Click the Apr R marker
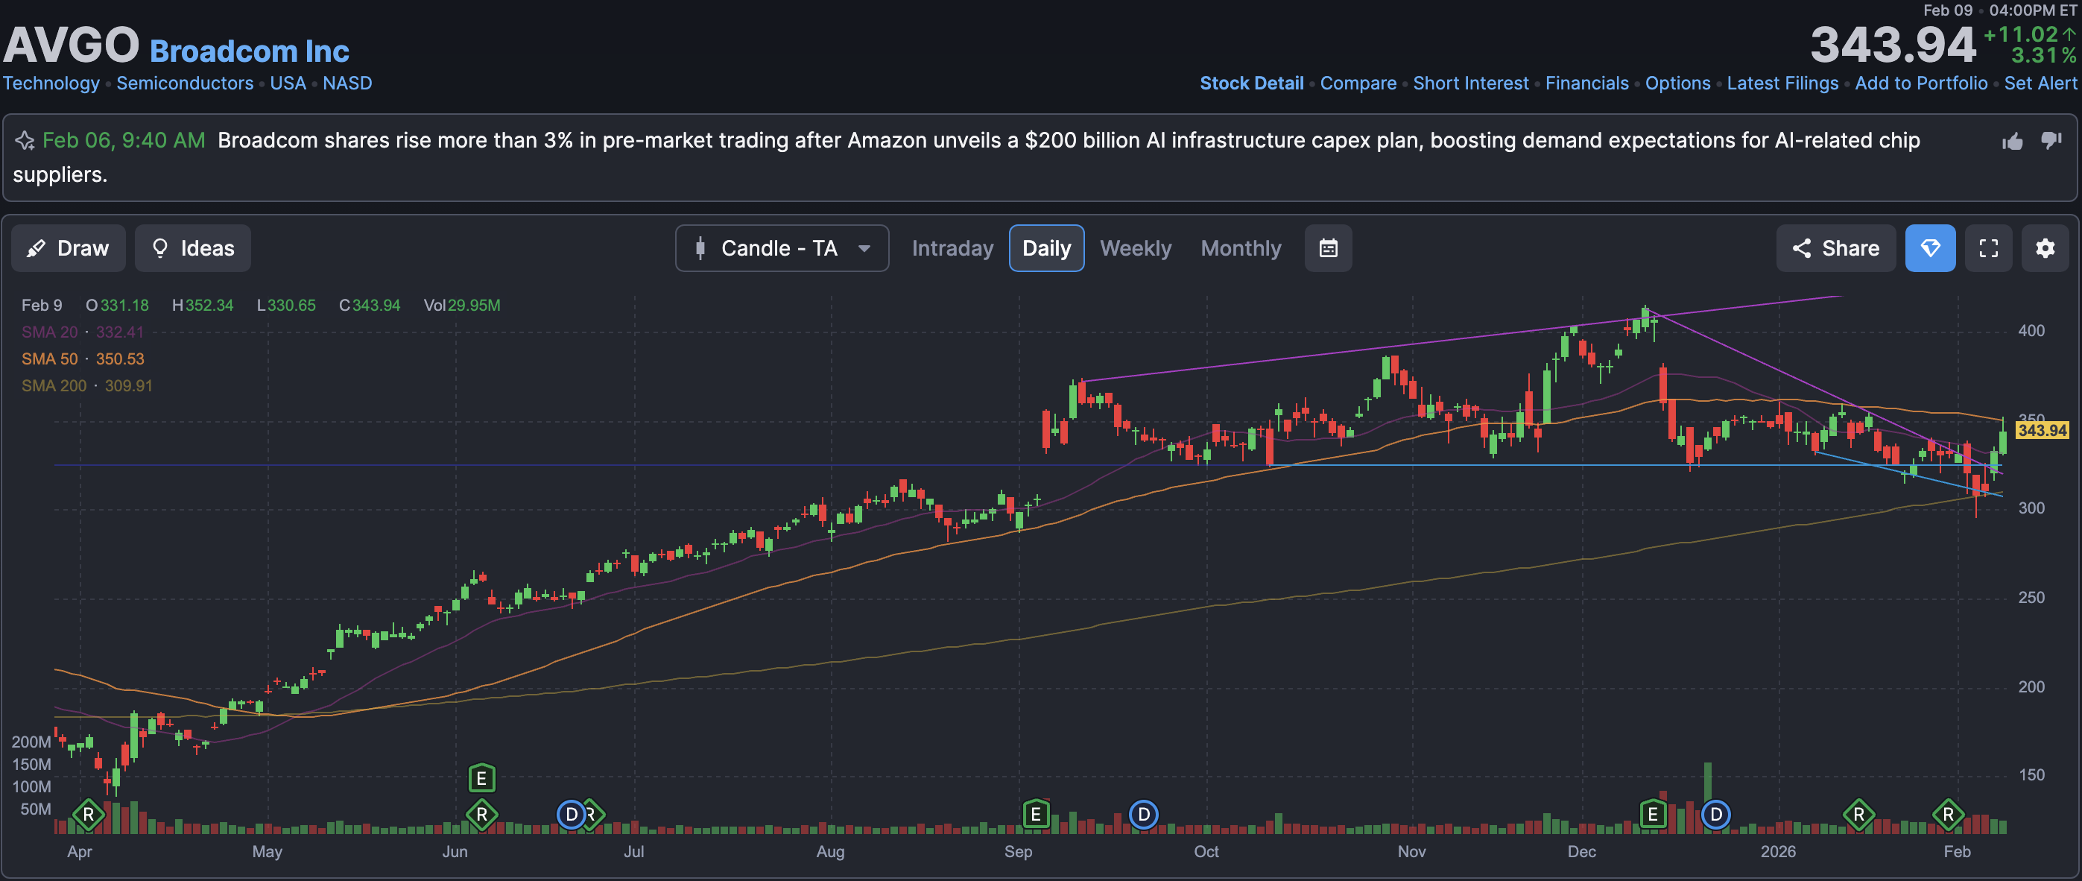 click(88, 814)
